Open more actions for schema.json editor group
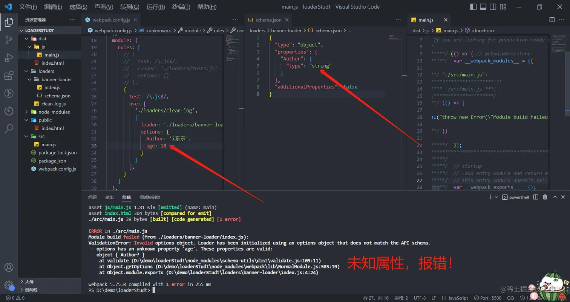 [398, 20]
